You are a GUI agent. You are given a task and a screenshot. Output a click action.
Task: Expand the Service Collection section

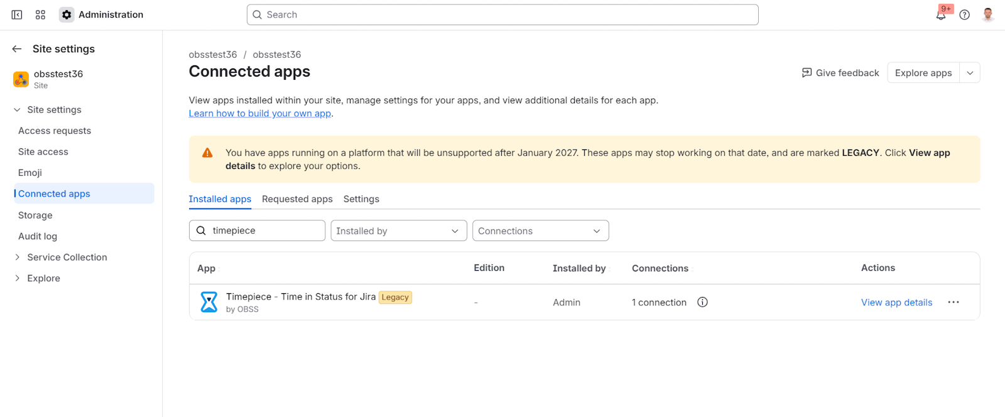tap(17, 257)
